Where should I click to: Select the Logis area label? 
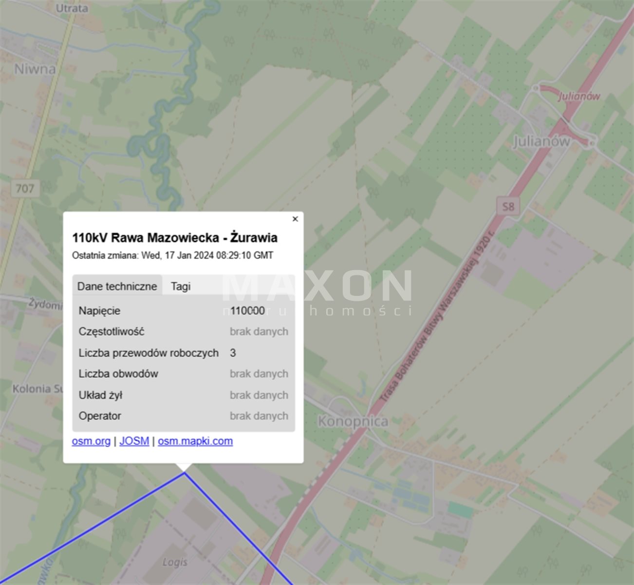click(175, 562)
